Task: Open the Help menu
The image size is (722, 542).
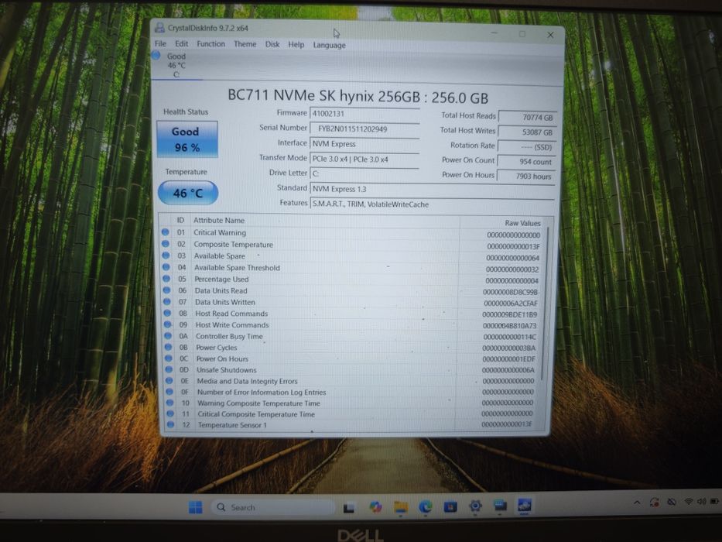Action: pos(296,45)
